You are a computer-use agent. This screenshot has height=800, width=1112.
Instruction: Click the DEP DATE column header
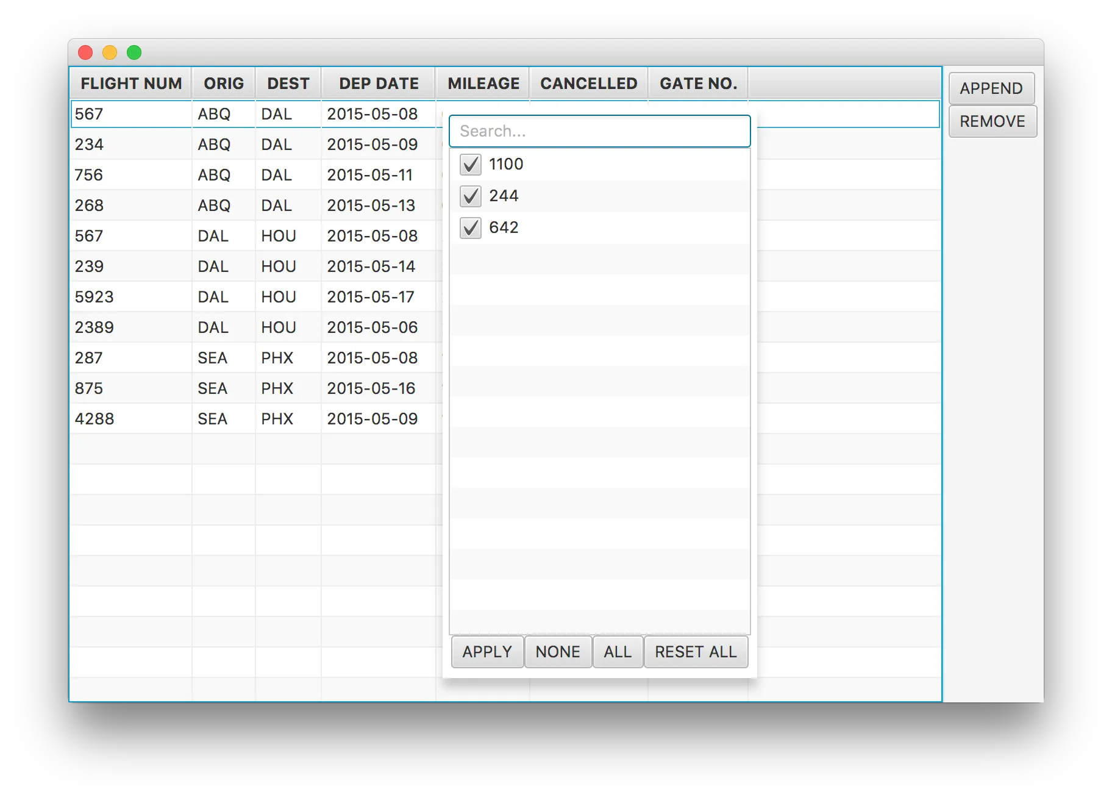tap(379, 84)
